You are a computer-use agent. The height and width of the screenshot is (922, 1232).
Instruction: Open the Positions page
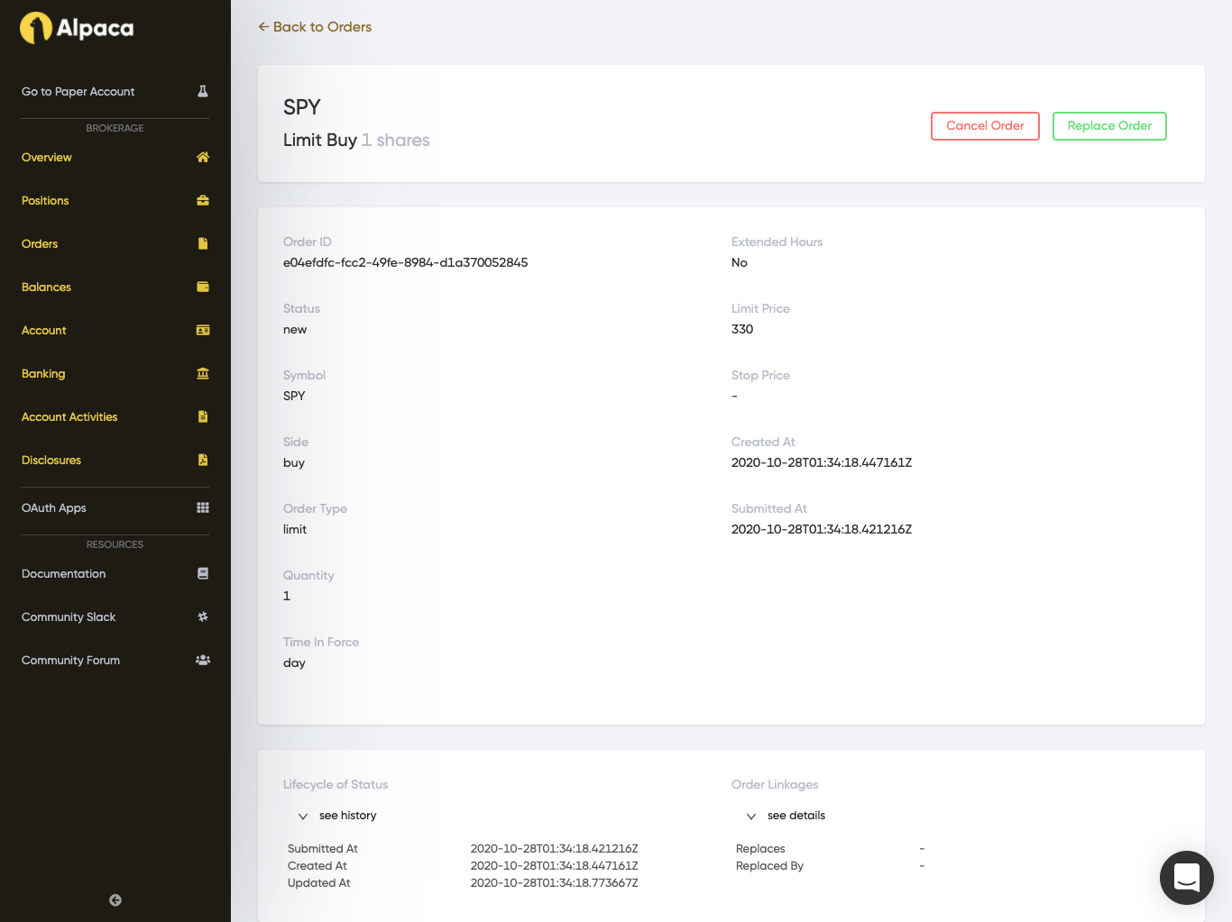point(45,201)
